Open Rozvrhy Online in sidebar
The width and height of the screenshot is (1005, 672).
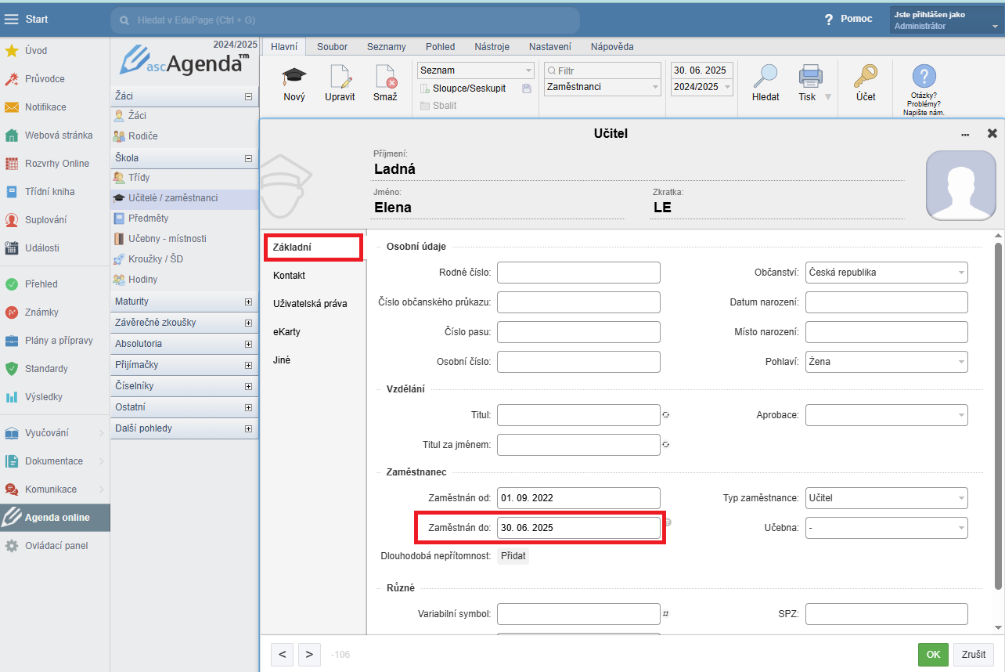tap(55, 164)
